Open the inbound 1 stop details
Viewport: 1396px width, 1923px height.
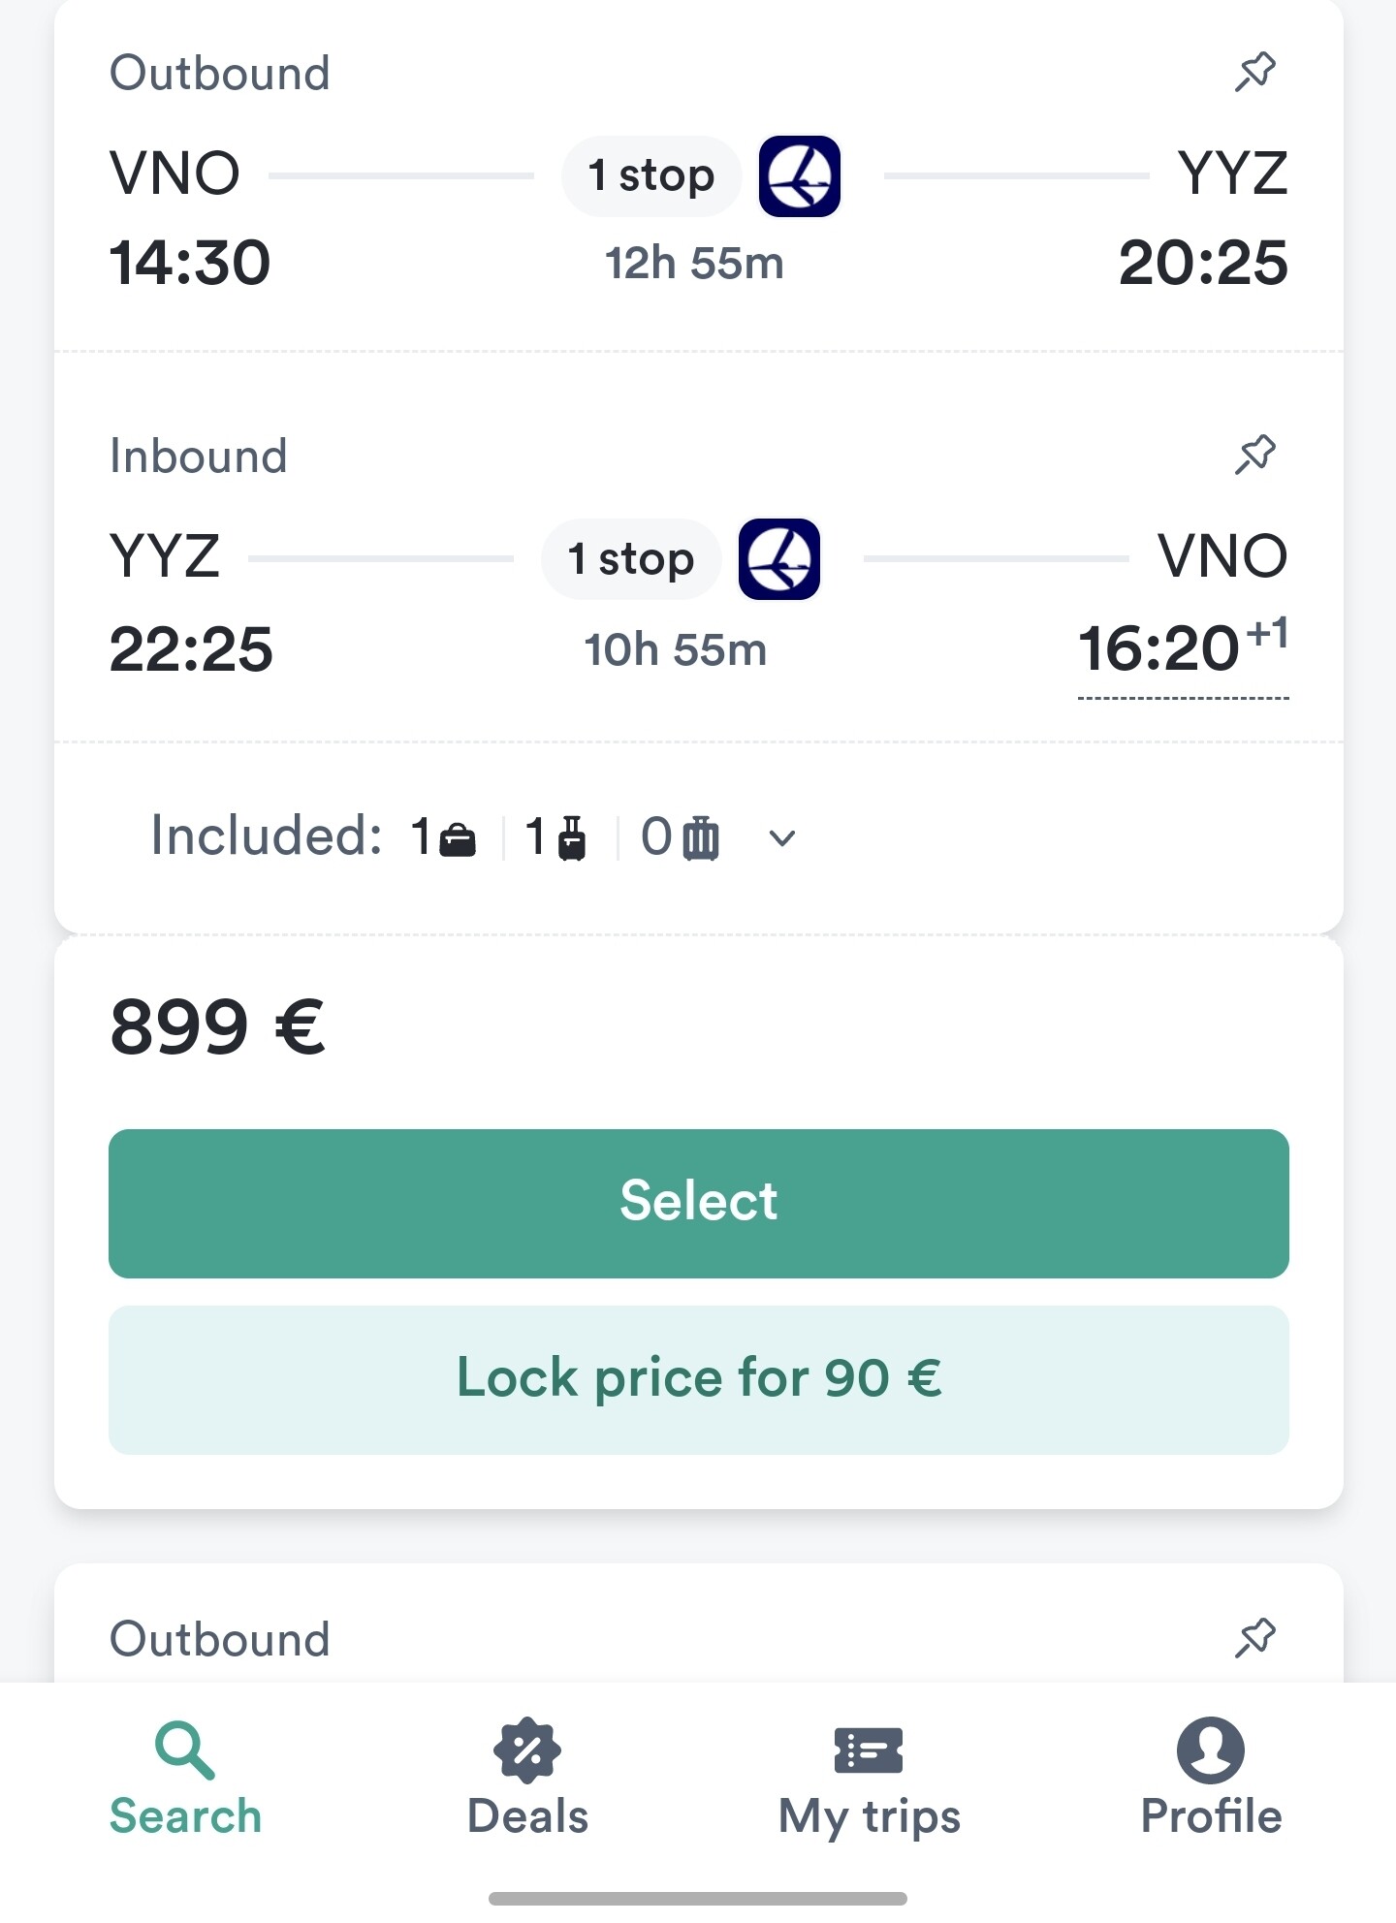[x=631, y=559]
